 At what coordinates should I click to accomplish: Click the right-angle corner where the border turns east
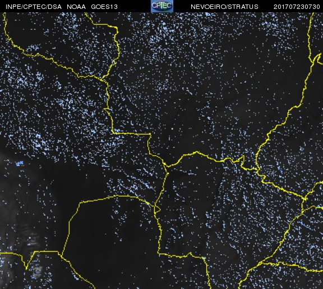[x=150, y=134]
